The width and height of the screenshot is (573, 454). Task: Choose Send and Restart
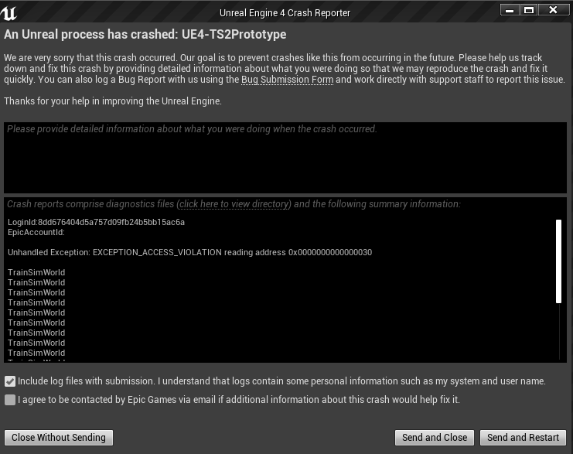(x=523, y=438)
